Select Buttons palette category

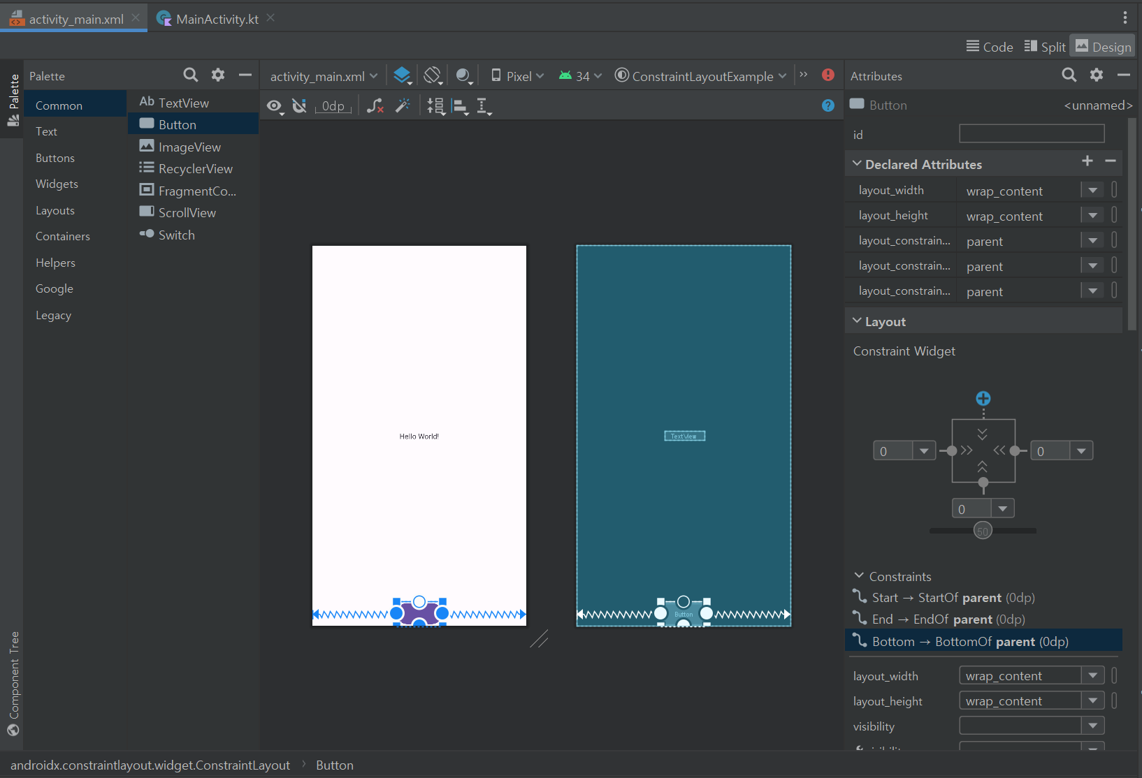point(75,158)
